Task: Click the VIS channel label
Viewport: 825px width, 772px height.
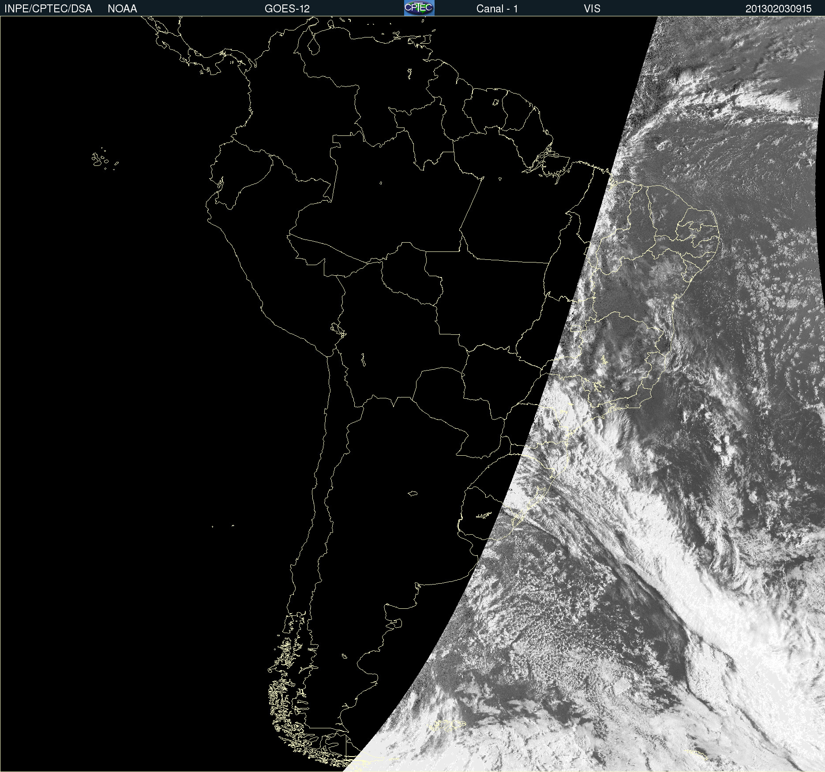Action: [x=592, y=9]
